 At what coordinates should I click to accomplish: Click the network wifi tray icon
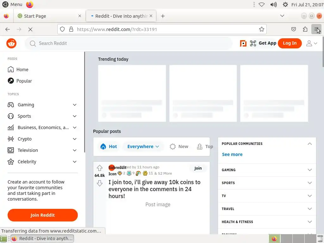click(x=262, y=4)
